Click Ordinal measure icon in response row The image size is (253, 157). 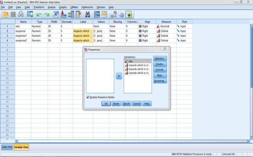(158, 31)
